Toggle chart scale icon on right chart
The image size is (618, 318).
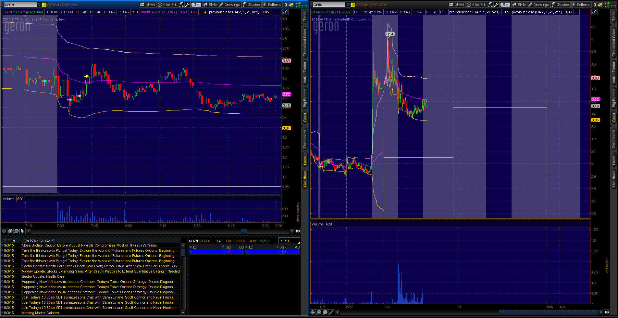[594, 12]
